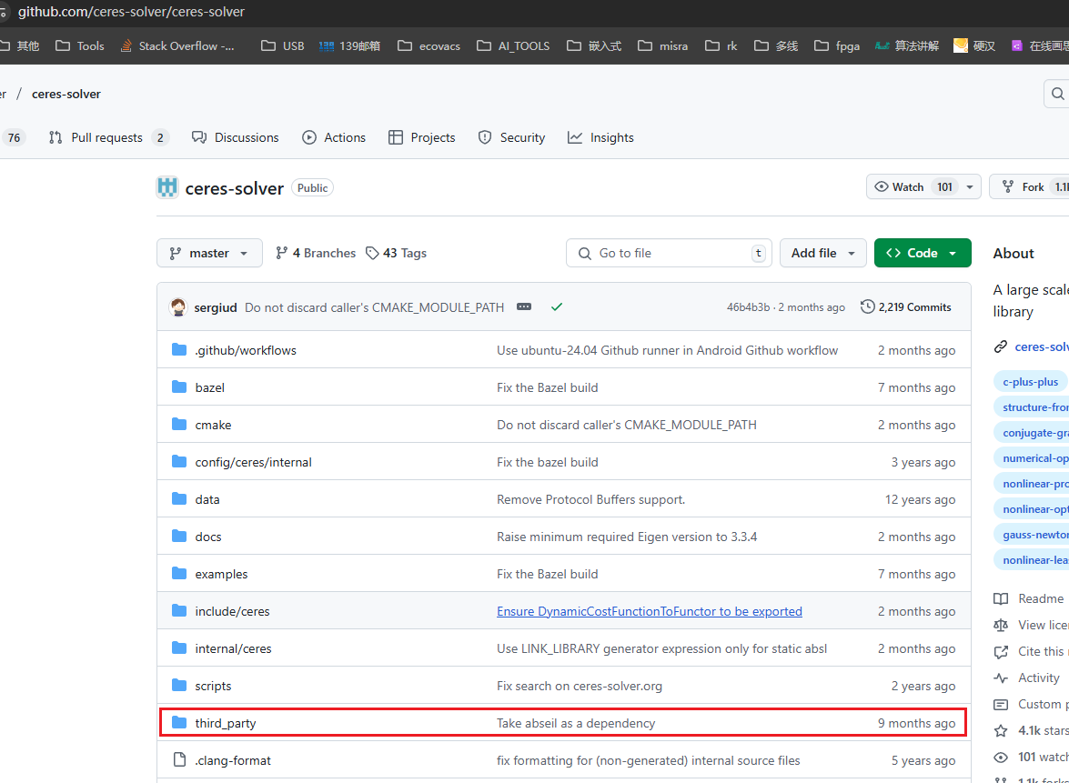Open the examples folder

(222, 575)
